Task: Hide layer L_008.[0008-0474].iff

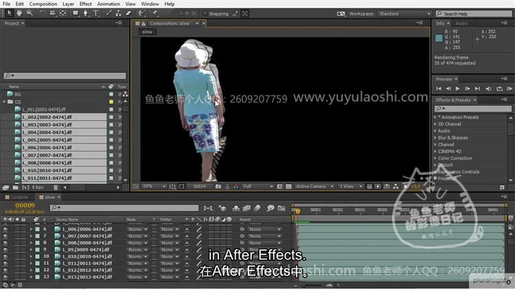Action: pos(5,243)
